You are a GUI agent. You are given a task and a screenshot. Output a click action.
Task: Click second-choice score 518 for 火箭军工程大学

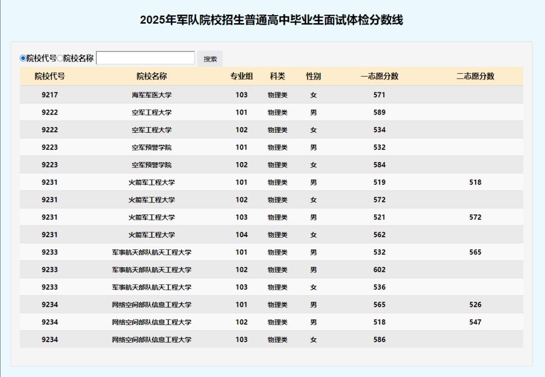(x=475, y=182)
